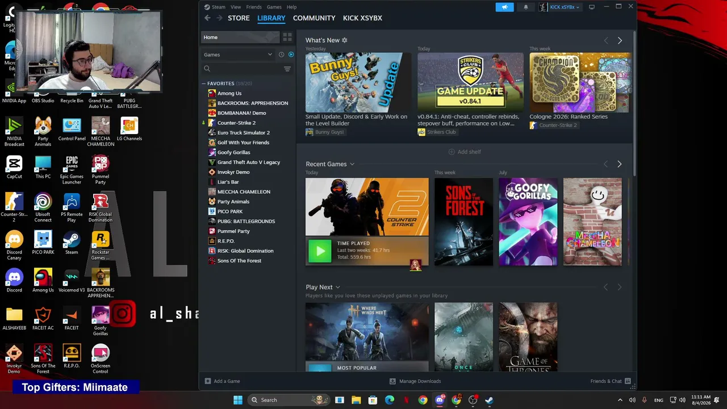Open Discord from the taskbar

tap(440, 400)
